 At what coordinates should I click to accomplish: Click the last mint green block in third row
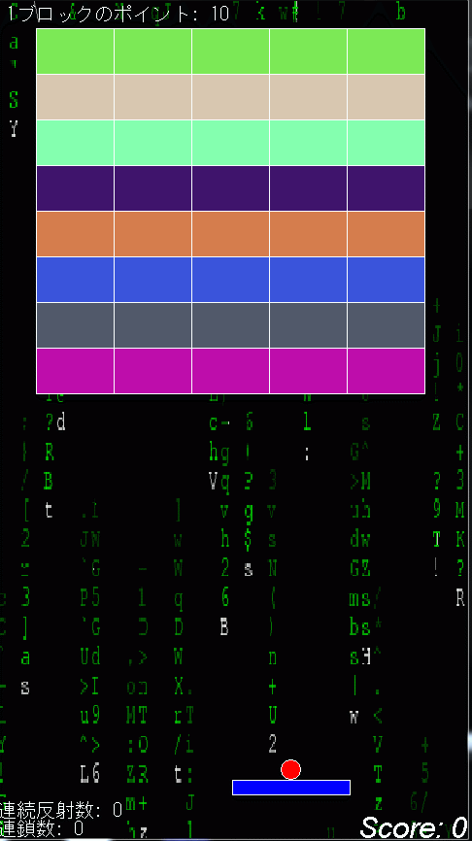tap(387, 143)
